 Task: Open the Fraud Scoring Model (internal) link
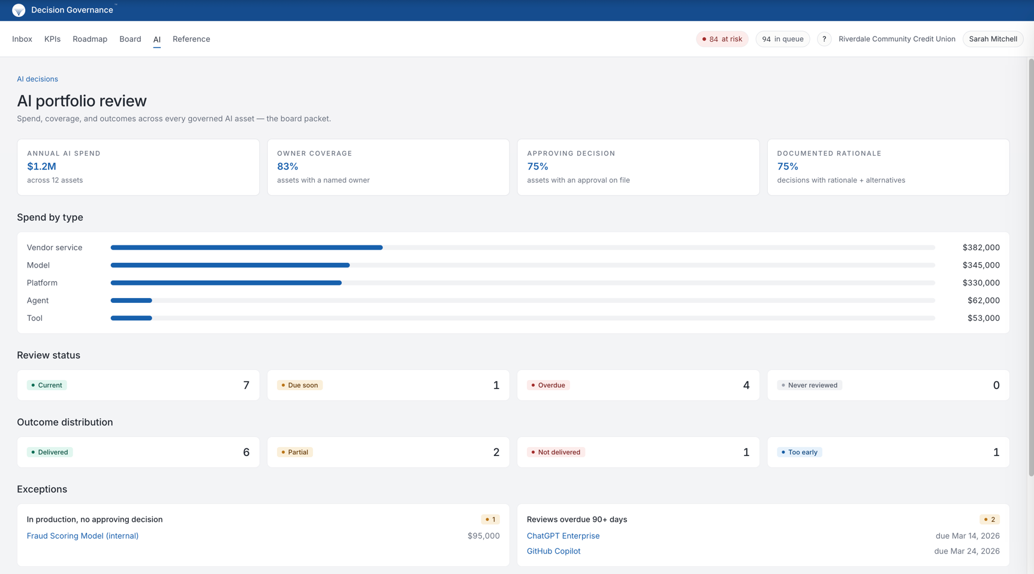pos(83,536)
